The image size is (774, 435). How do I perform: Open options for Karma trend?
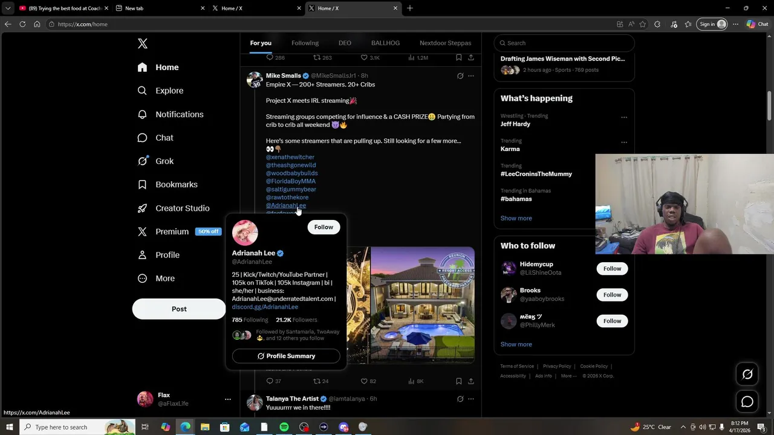624,143
